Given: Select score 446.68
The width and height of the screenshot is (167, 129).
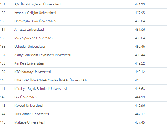Looking at the screenshot, I should pyautogui.click(x=140, y=88).
